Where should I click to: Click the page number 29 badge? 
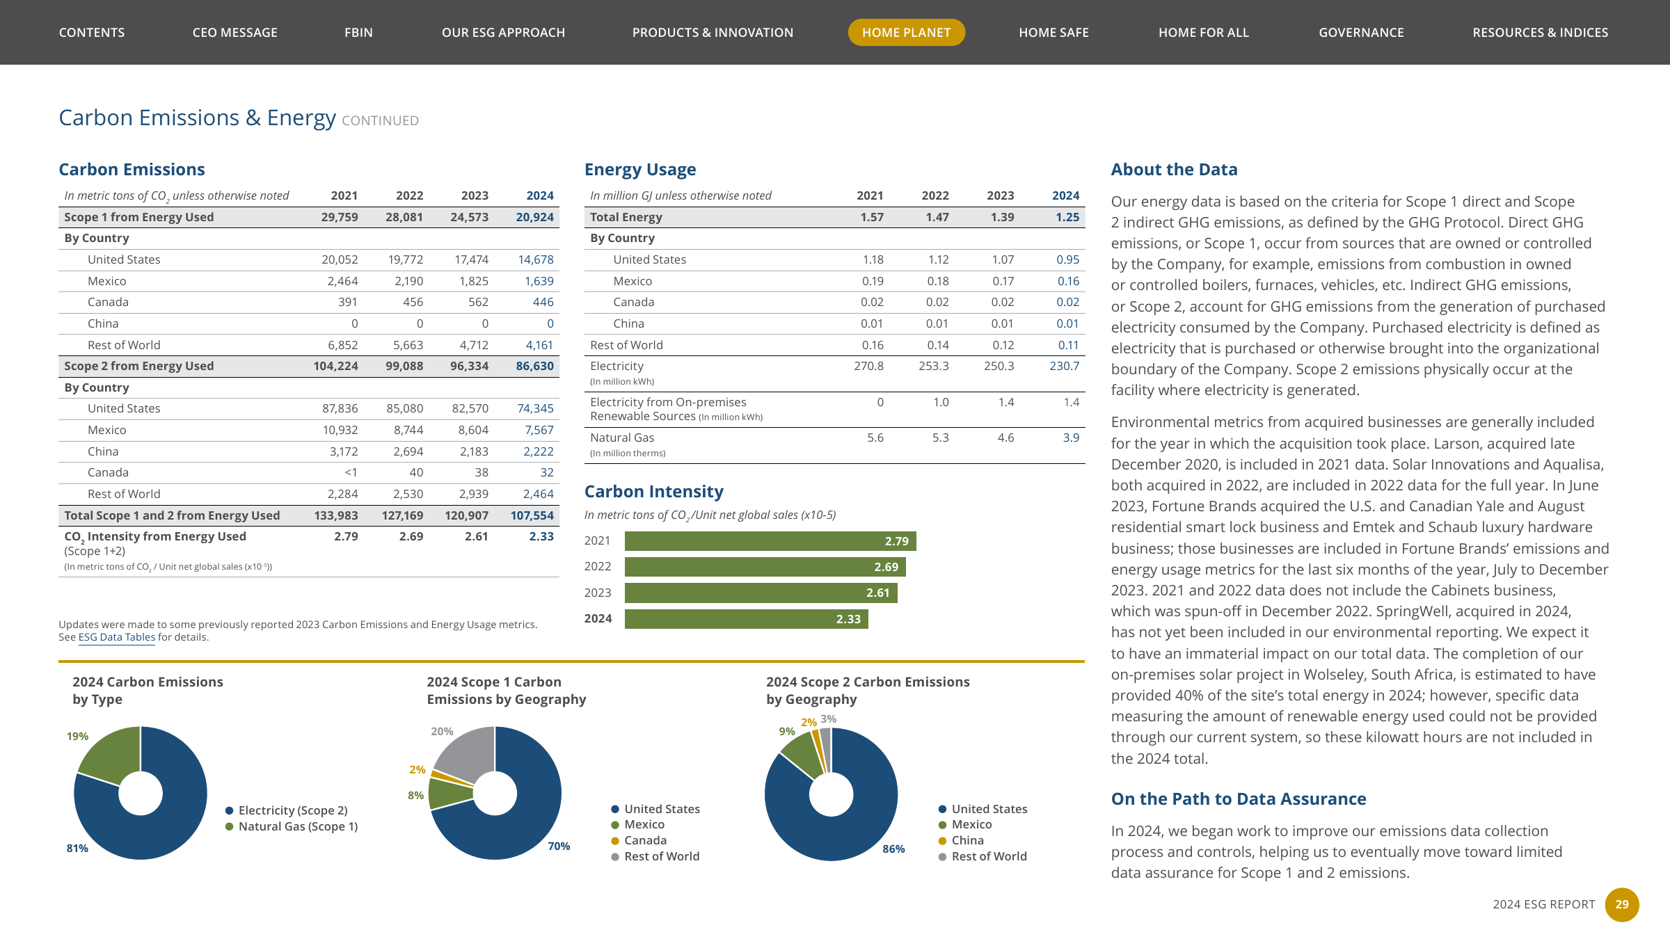1622,904
